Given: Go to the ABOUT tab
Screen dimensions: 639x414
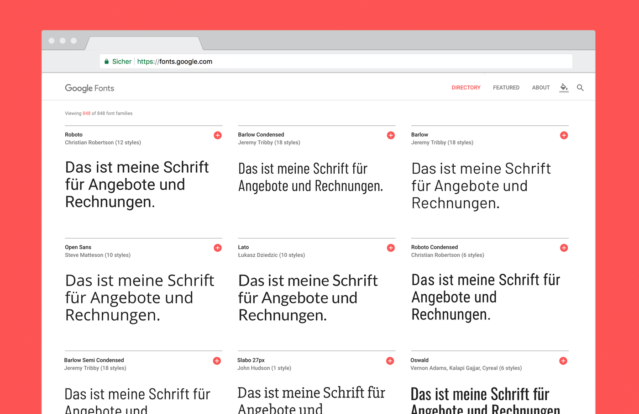Looking at the screenshot, I should tap(541, 88).
